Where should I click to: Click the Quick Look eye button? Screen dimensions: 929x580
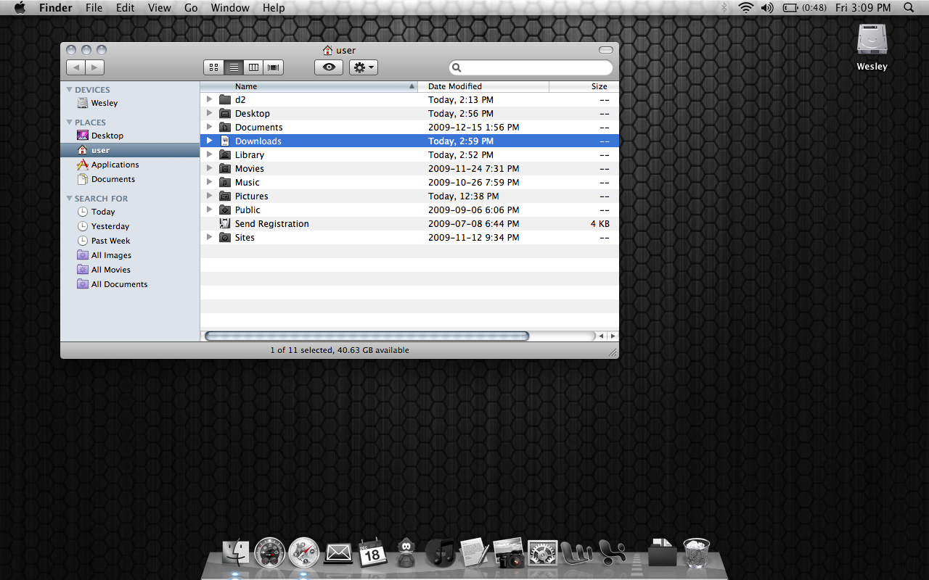(329, 67)
